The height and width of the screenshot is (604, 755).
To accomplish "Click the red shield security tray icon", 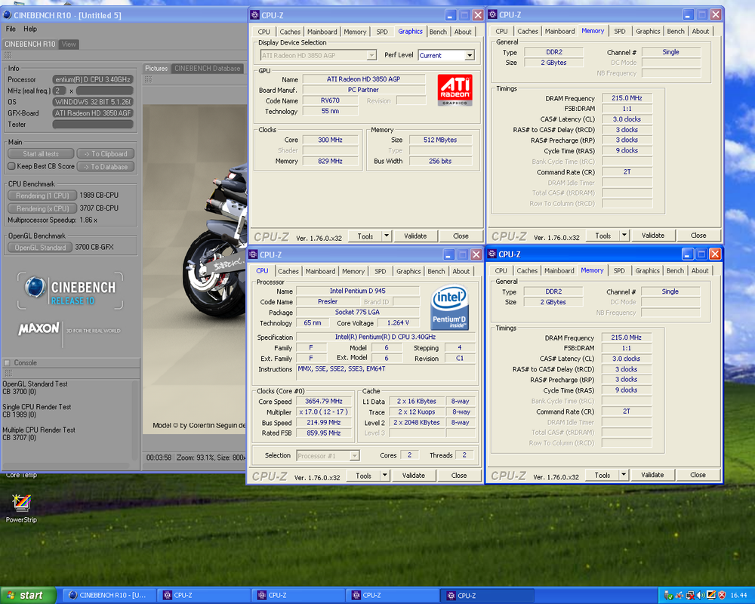I will [722, 596].
